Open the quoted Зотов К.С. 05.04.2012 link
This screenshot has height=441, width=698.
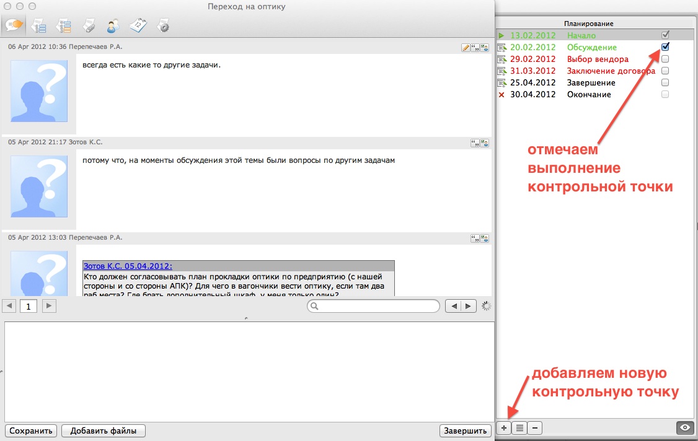pos(128,266)
